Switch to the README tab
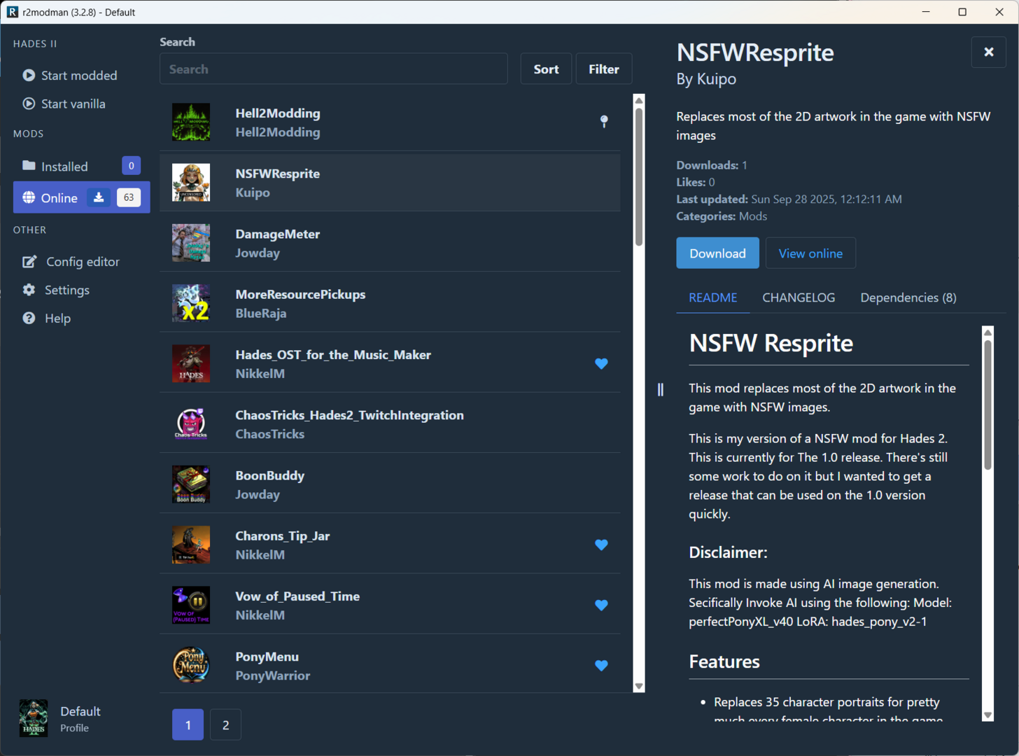The width and height of the screenshot is (1019, 756). [713, 297]
